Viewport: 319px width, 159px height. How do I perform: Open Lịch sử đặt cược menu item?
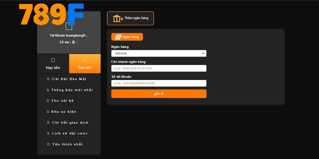(70, 133)
